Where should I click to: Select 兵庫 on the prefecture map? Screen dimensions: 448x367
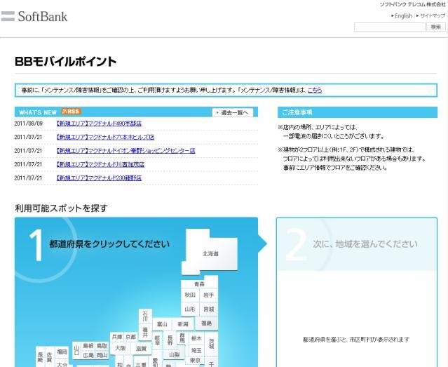click(117, 337)
